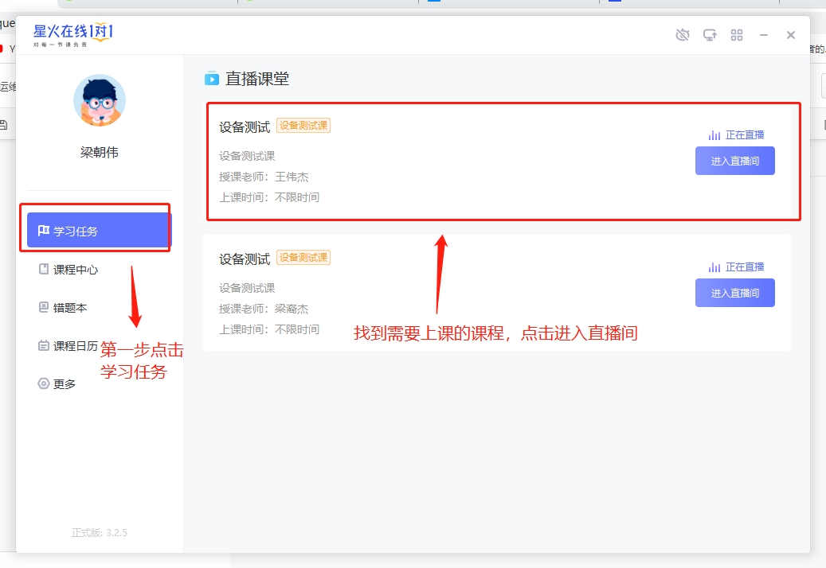
Task: Select 学习任务 in the sidebar
Action: coord(100,231)
